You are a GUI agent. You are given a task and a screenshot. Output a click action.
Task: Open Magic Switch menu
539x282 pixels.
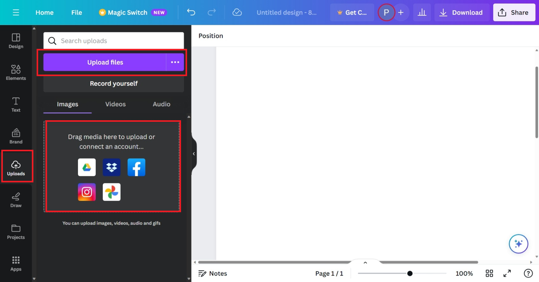click(x=132, y=13)
